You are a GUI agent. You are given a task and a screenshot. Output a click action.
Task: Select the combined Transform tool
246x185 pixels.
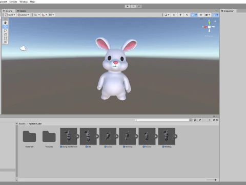(5, 42)
